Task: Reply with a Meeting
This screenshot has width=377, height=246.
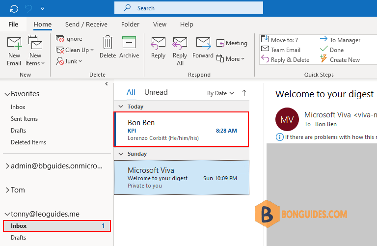Action: tap(232, 43)
